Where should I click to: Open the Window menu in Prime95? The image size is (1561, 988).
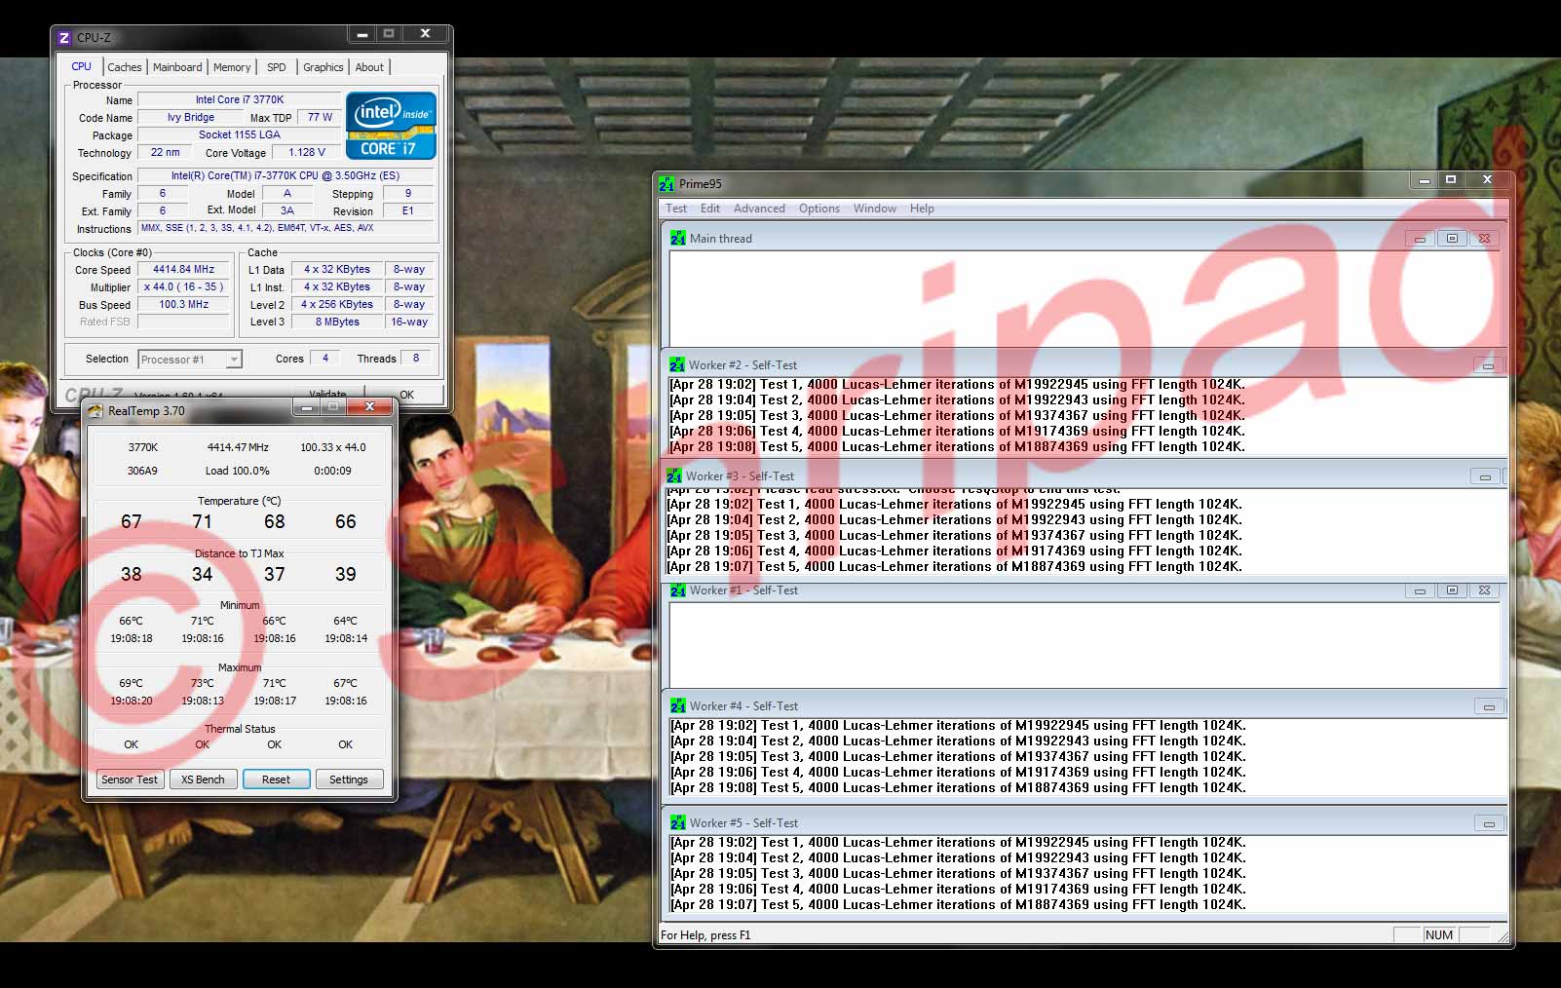(875, 209)
